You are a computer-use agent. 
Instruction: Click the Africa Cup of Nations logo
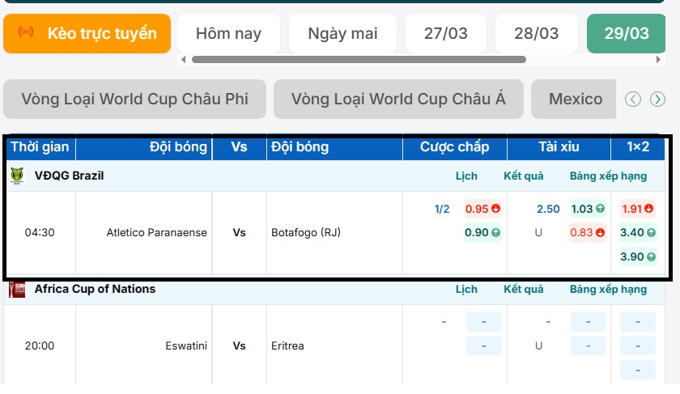click(17, 289)
